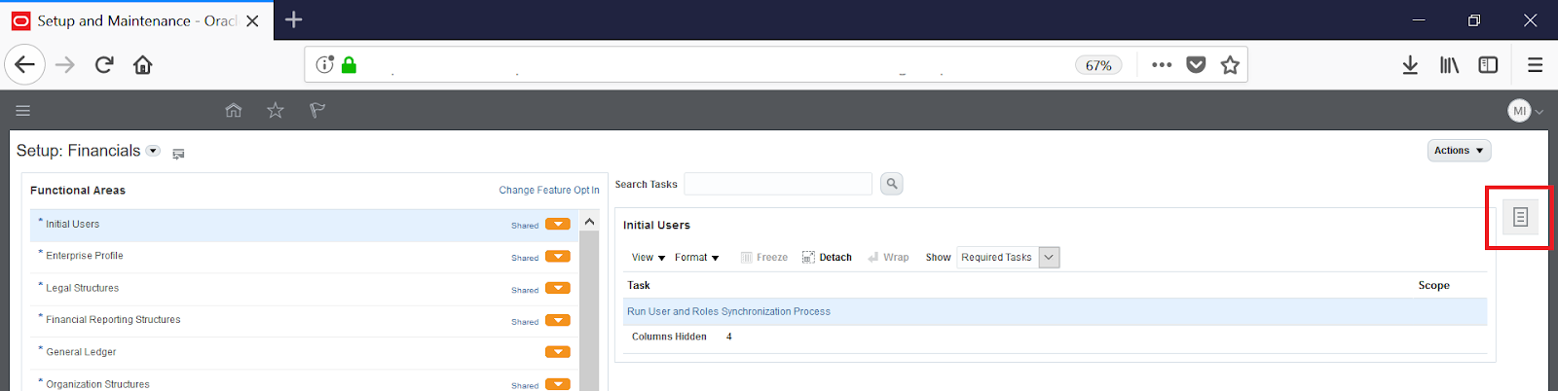Open the Favorites star in Oracle header
1558x391 pixels.
pyautogui.click(x=276, y=111)
